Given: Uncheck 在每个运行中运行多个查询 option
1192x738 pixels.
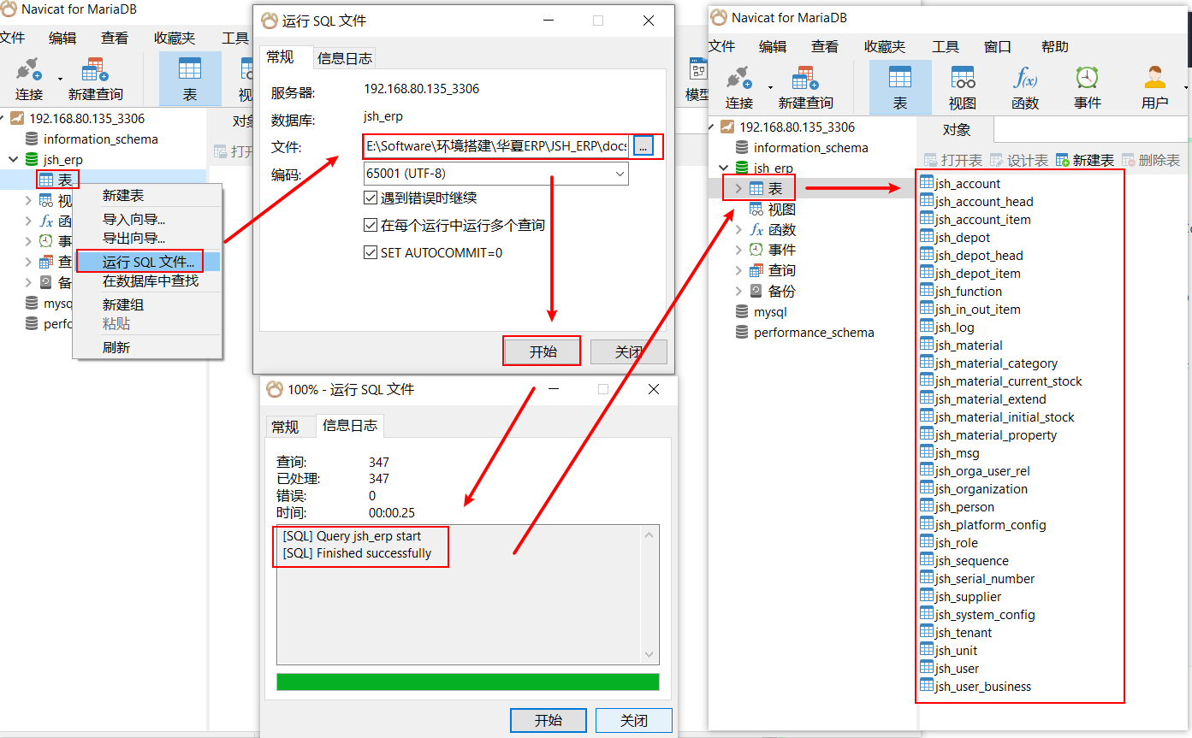Looking at the screenshot, I should [371, 225].
